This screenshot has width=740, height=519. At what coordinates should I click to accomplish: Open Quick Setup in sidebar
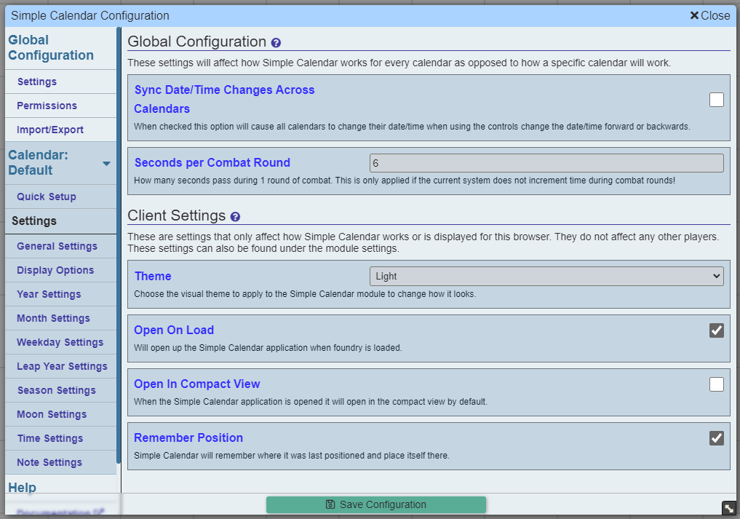point(47,197)
